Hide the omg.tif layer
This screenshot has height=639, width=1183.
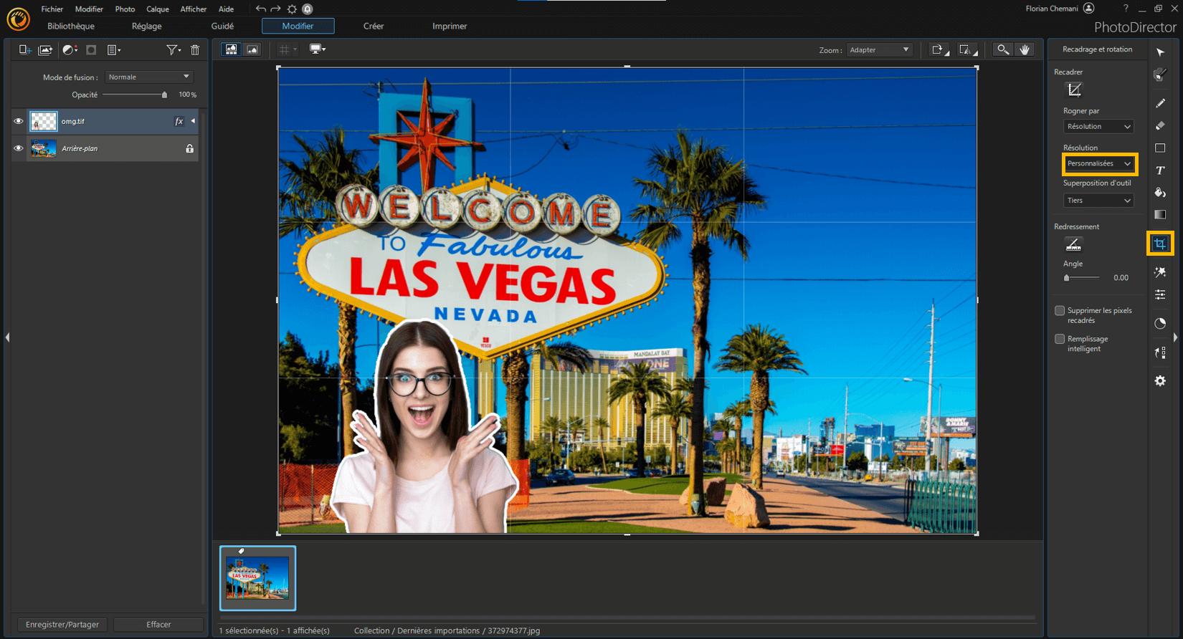19,122
